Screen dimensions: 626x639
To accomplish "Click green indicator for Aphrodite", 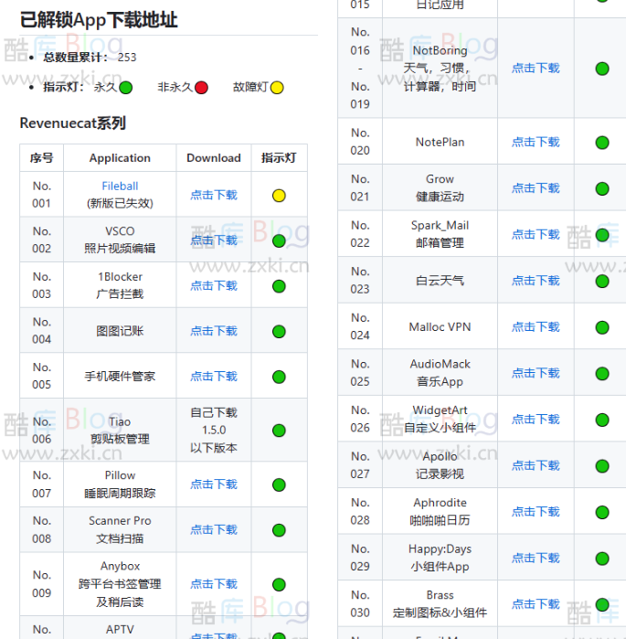I will point(602,512).
